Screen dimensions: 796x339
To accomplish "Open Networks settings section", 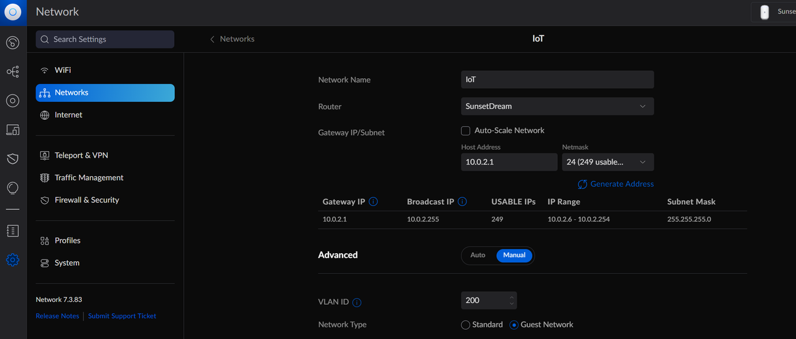I will point(105,93).
